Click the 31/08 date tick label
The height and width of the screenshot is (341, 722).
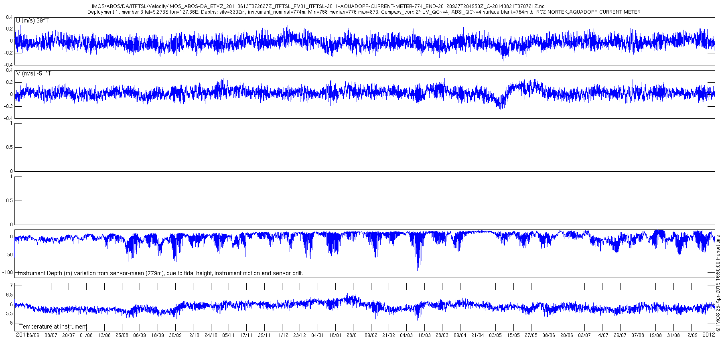pyautogui.click(x=673, y=335)
